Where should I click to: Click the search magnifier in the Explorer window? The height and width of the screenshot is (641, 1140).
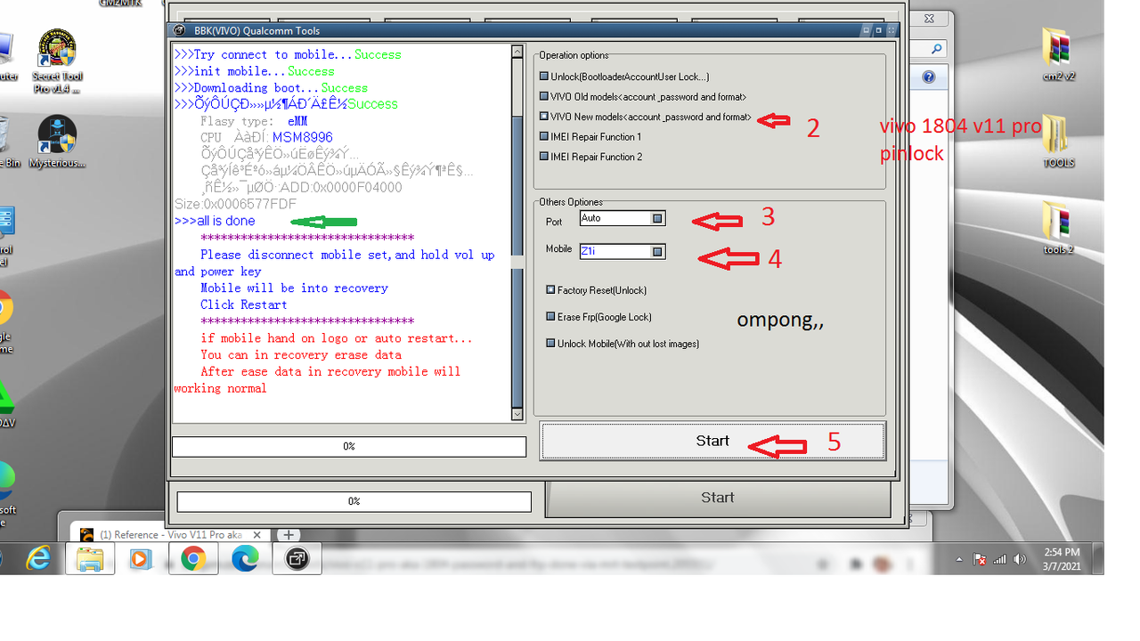pyautogui.click(x=937, y=49)
